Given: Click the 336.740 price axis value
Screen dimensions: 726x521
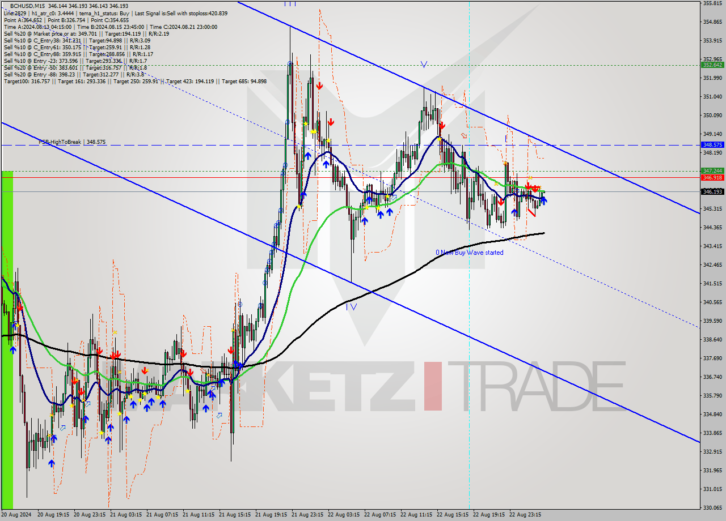Looking at the screenshot, I should click(x=712, y=377).
